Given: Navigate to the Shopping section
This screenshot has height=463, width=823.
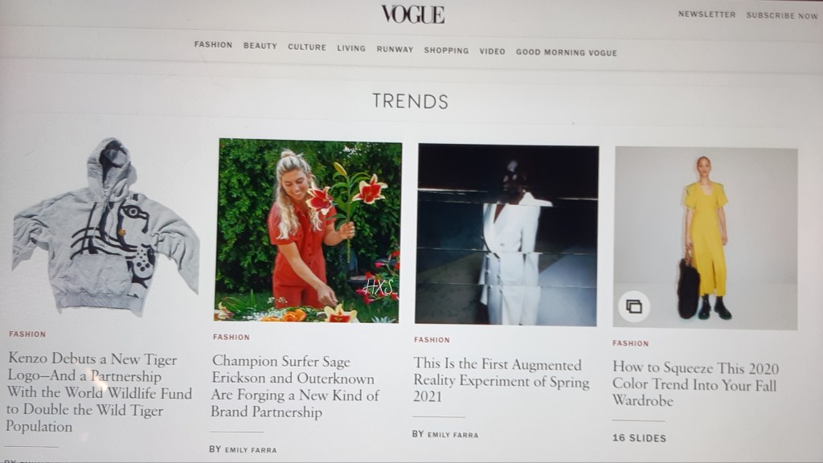Looking at the screenshot, I should click(446, 51).
